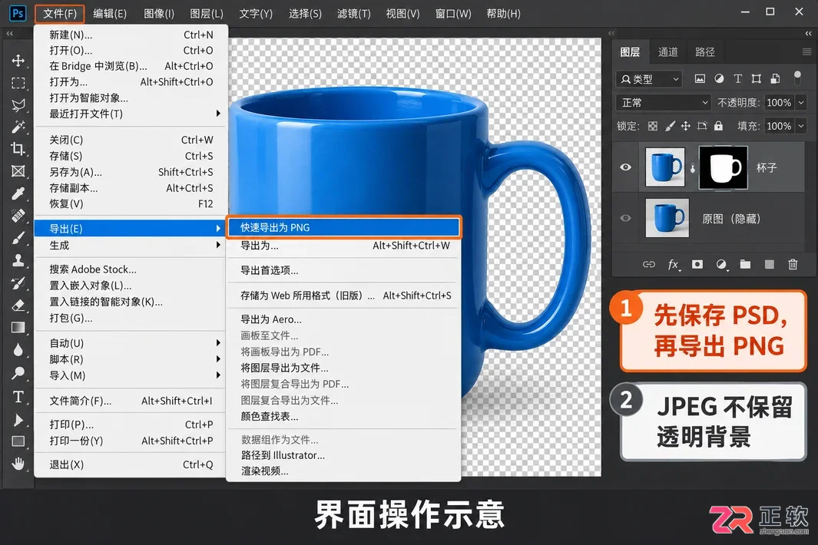Toggle smart object layer filter

tap(775, 79)
